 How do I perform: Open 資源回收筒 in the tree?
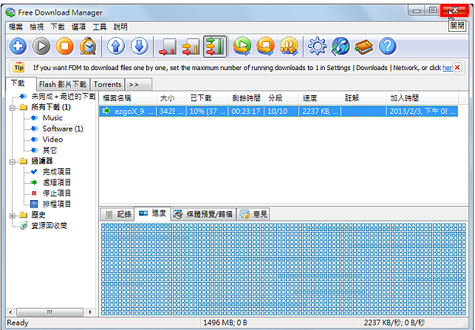tap(49, 226)
